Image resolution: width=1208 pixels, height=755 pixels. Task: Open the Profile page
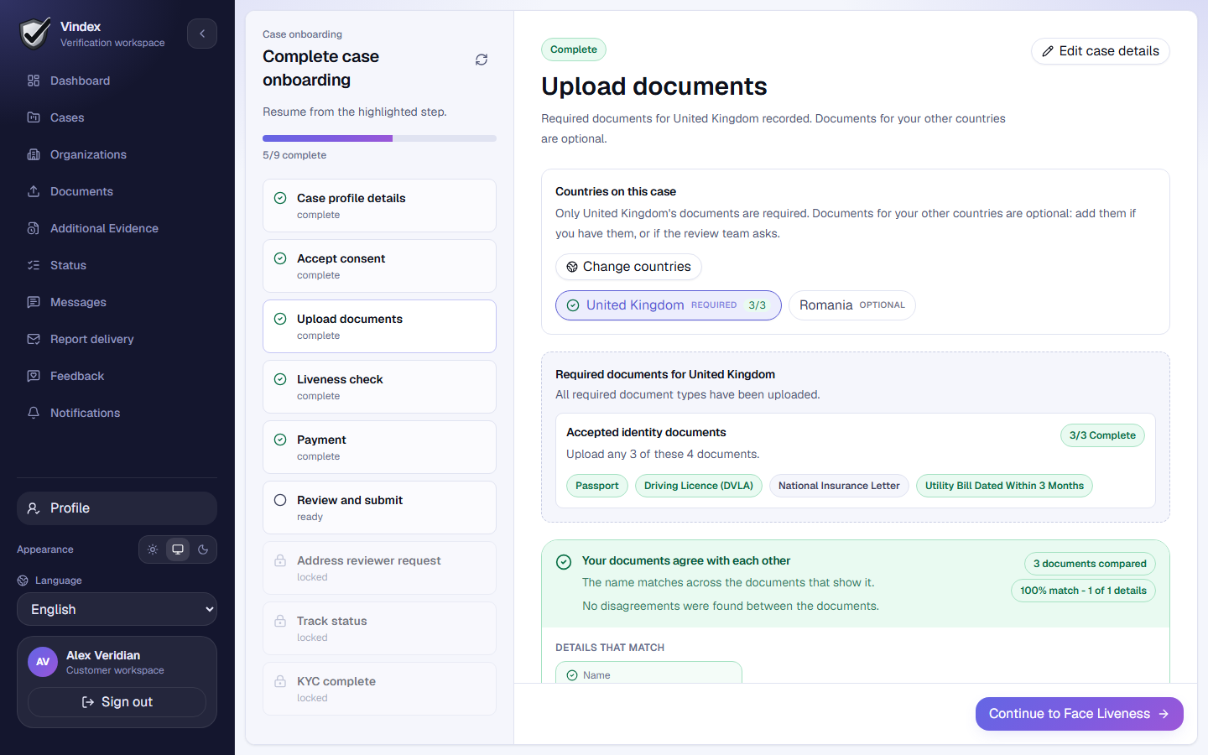click(x=117, y=508)
